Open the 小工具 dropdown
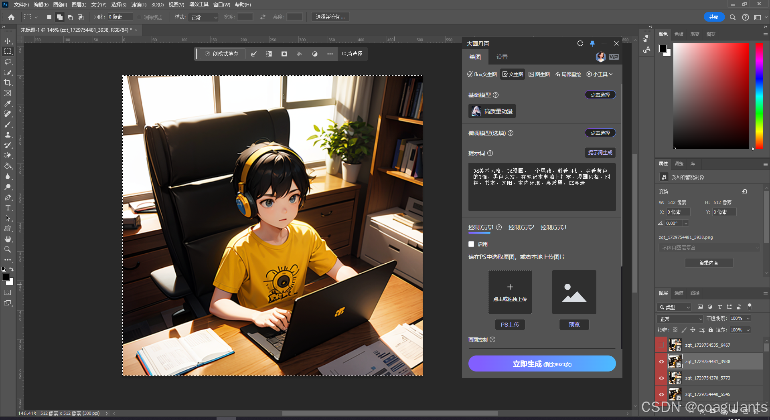The width and height of the screenshot is (770, 420). [x=600, y=74]
